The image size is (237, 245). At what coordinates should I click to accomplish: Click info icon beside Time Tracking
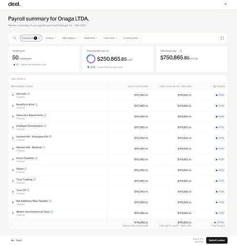pyautogui.click(x=34, y=179)
